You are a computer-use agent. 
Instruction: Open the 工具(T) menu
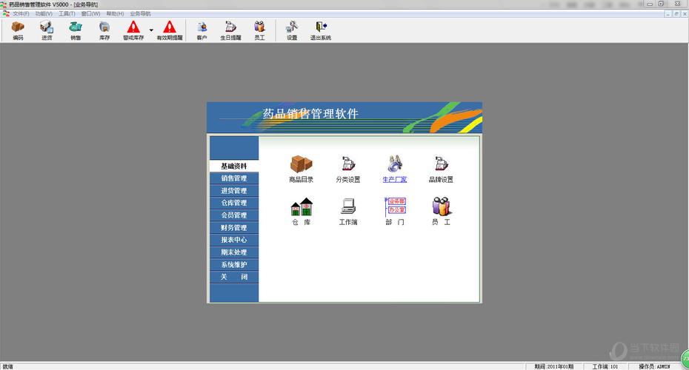(x=67, y=13)
